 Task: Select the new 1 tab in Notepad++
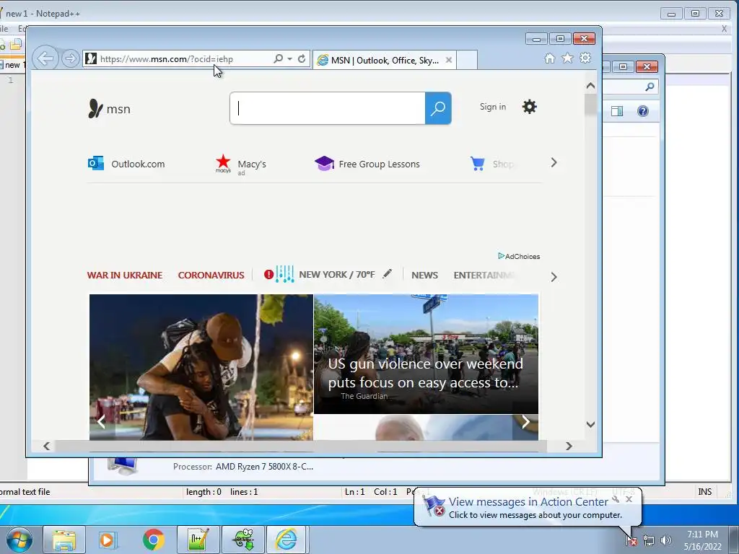pos(13,65)
